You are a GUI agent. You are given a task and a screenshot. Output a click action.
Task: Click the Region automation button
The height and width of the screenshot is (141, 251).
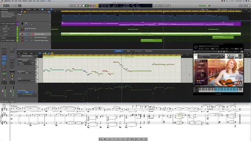tap(27, 92)
